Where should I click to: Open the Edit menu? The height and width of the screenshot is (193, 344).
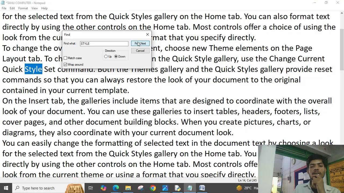12,8
